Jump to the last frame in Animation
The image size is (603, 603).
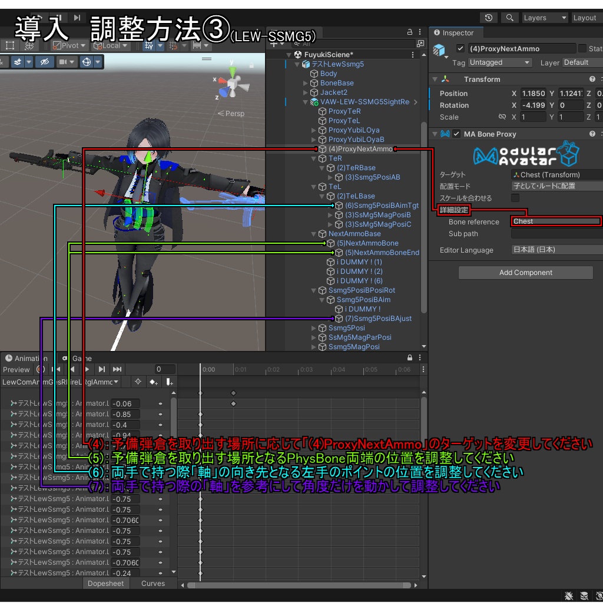coord(117,369)
